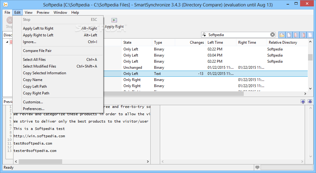Toggle the open-folder filter button
Screen dimensions: 316x173
pos(282,35)
